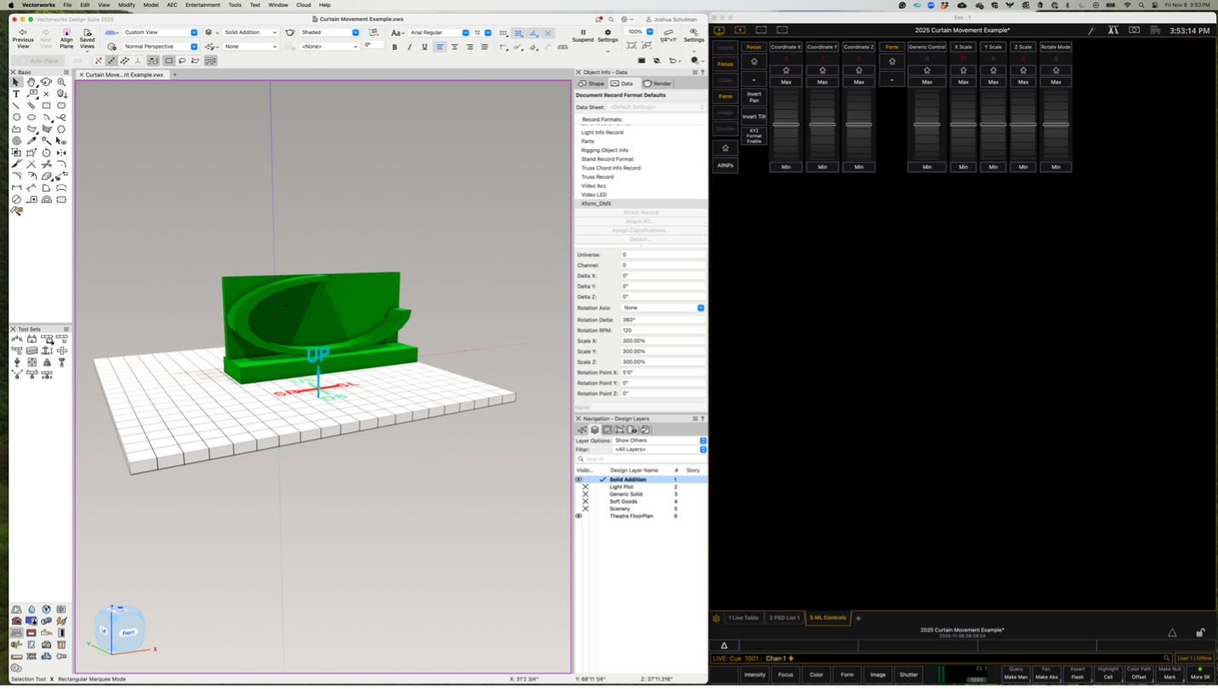
Task: Open the Entertainment menu
Action: coord(203,5)
